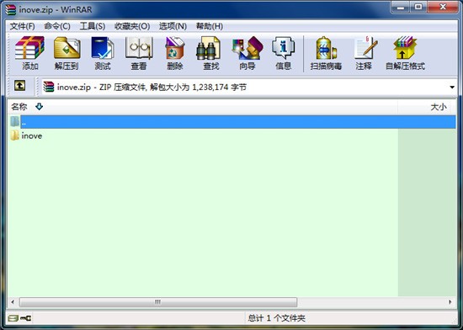The image size is (463, 330).
Task: Go up one folder level arrow
Action: 20,86
